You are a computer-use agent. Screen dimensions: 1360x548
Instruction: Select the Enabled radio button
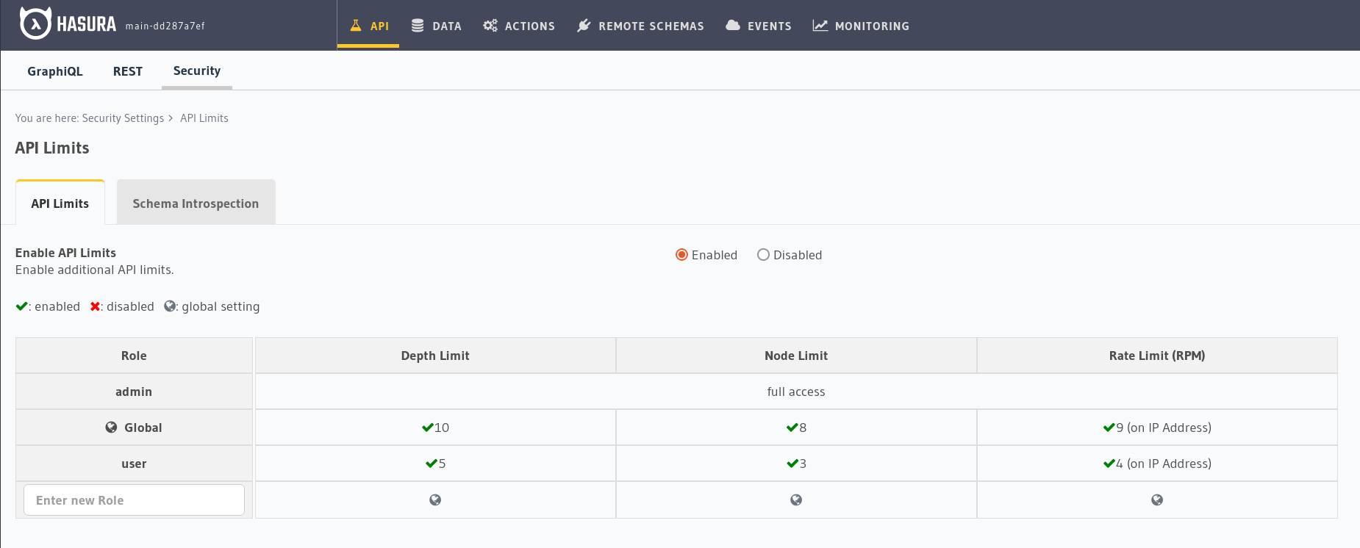pos(681,255)
